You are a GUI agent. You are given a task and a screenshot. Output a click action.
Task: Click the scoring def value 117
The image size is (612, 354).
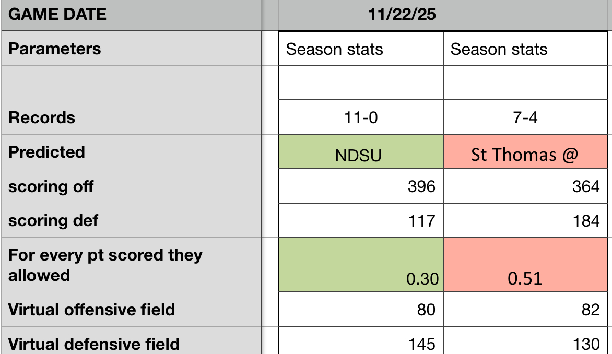[361, 220]
